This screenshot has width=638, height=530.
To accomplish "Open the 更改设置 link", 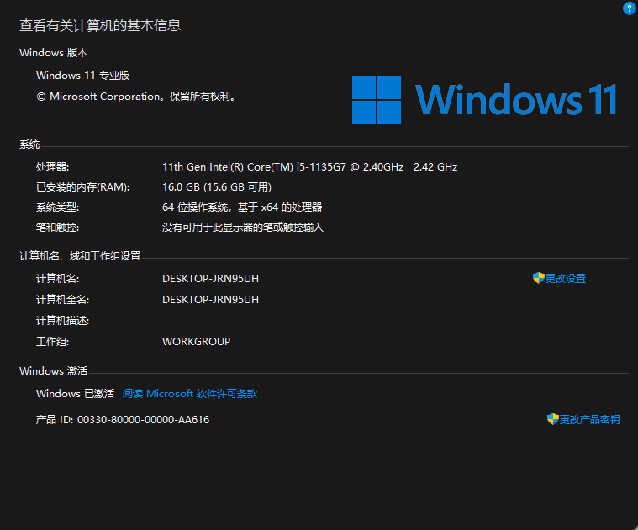I will click(565, 278).
